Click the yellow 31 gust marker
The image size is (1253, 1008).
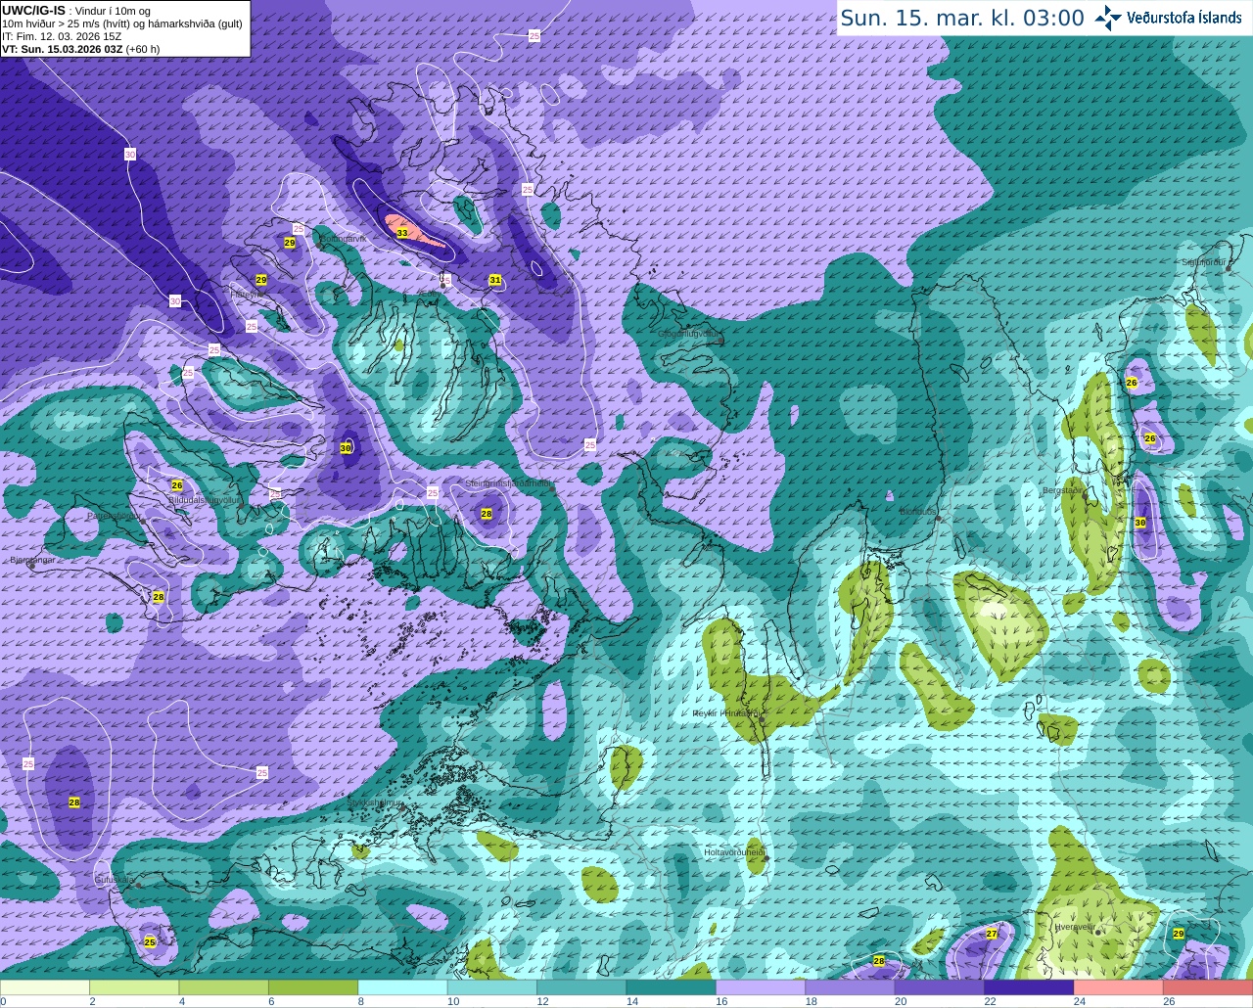pos(495,280)
